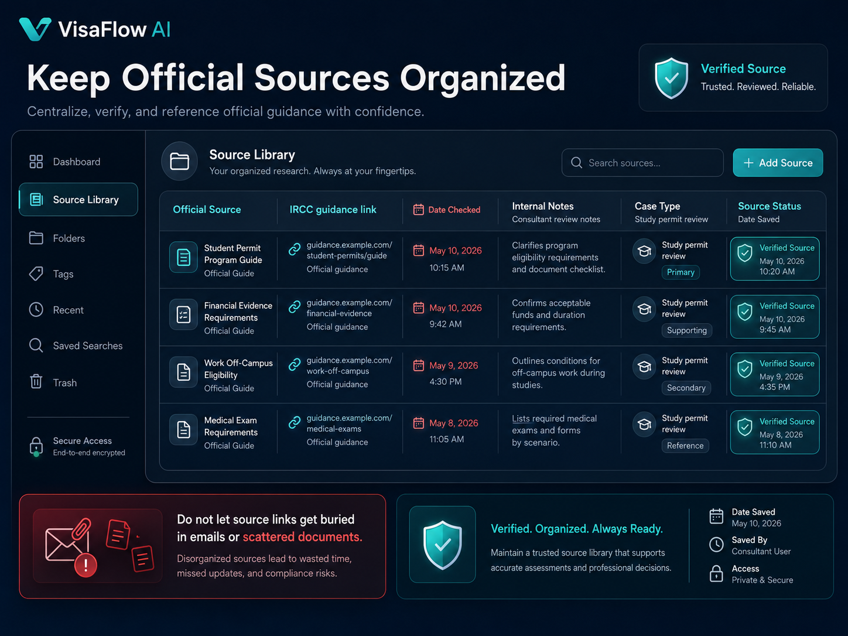848x636 pixels.
Task: Open Trash in the sidebar
Action: [78, 382]
